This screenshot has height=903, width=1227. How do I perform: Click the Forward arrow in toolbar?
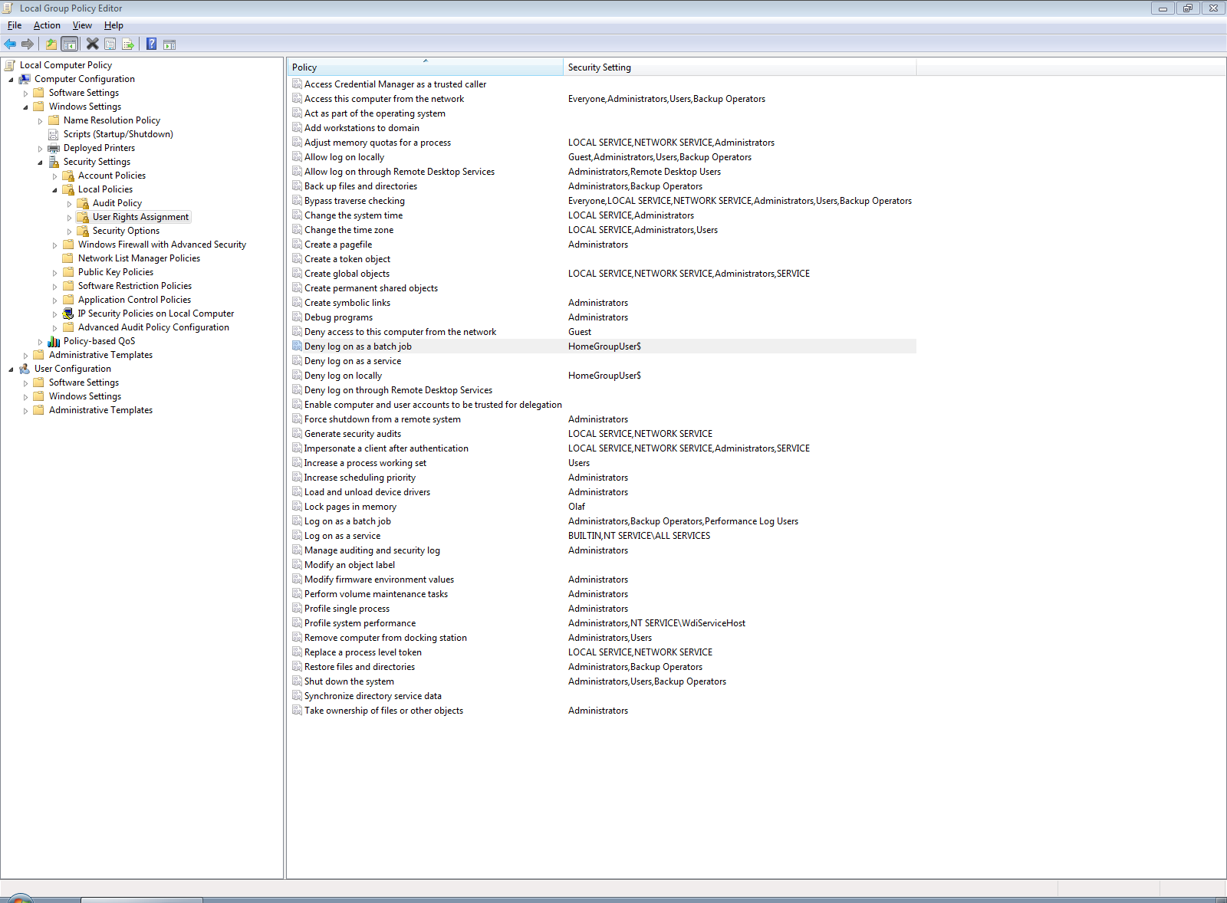coord(28,44)
